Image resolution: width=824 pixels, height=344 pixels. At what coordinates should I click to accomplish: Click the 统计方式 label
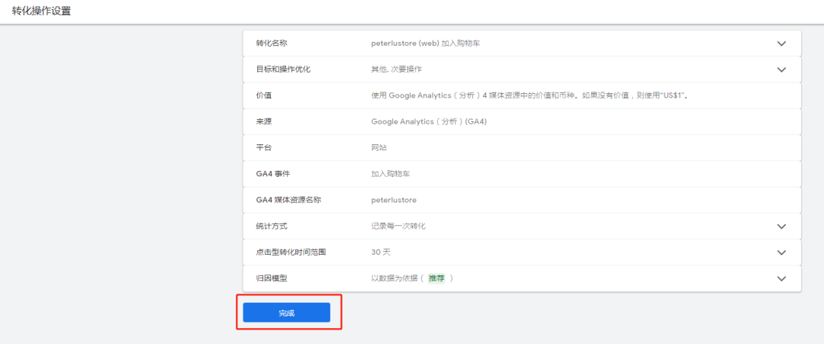pyautogui.click(x=272, y=227)
